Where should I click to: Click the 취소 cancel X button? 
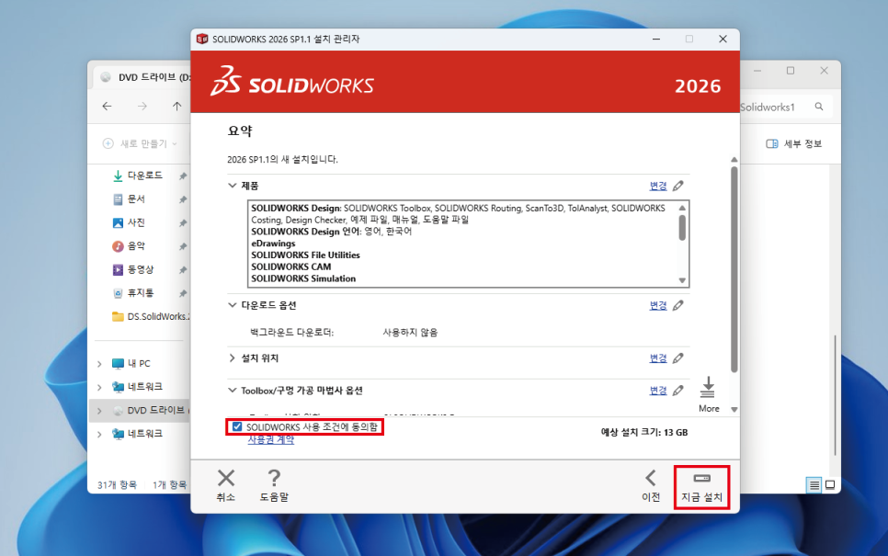pos(226,486)
